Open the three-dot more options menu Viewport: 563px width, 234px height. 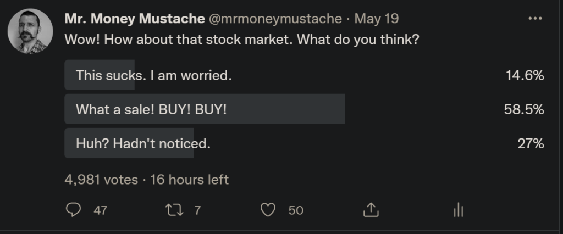tap(534, 19)
